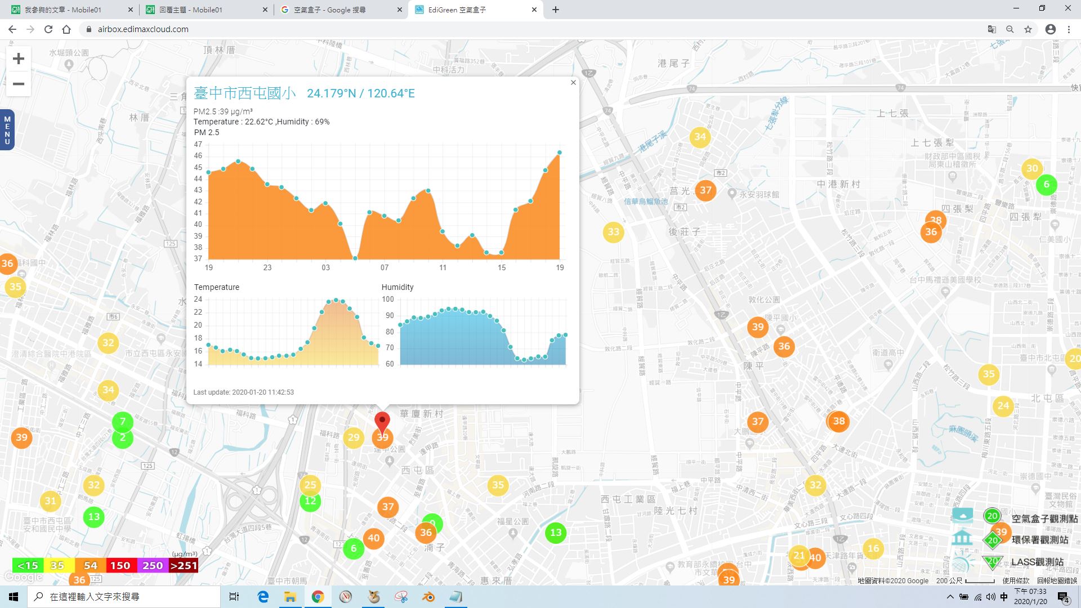This screenshot has width=1081, height=608.
Task: Select the yellow 31 sensor marker
Action: point(51,501)
